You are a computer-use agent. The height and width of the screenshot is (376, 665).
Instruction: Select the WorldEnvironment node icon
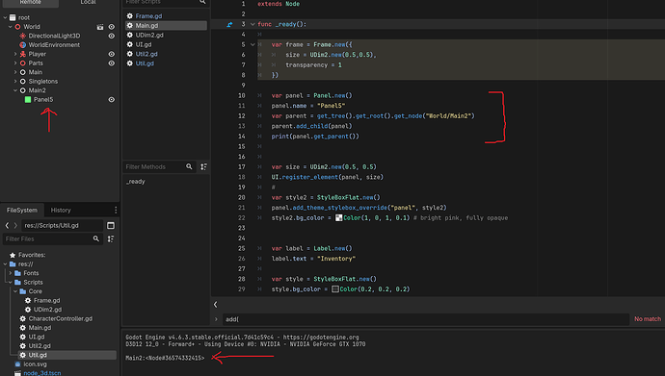pyautogui.click(x=23, y=45)
